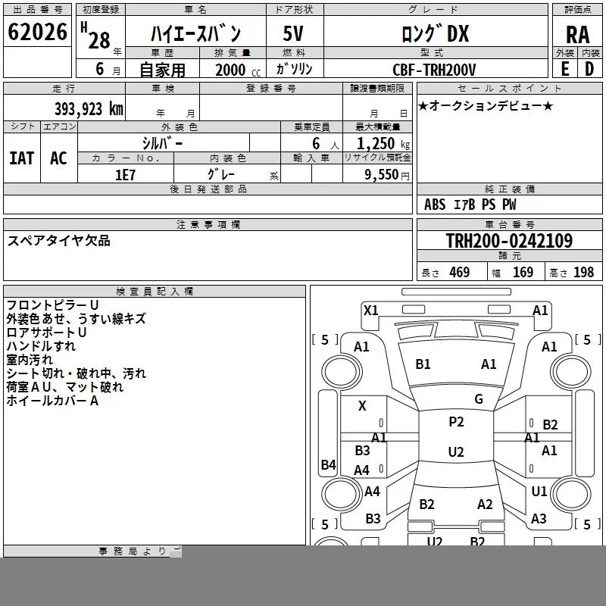Click the P2 mark on the roof
The image size is (606, 606).
pyautogui.click(x=456, y=421)
